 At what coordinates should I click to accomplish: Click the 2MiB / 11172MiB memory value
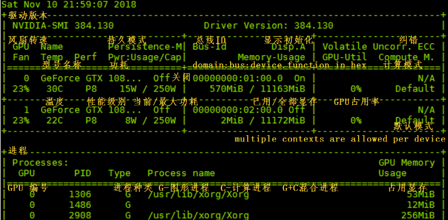[x=263, y=120]
